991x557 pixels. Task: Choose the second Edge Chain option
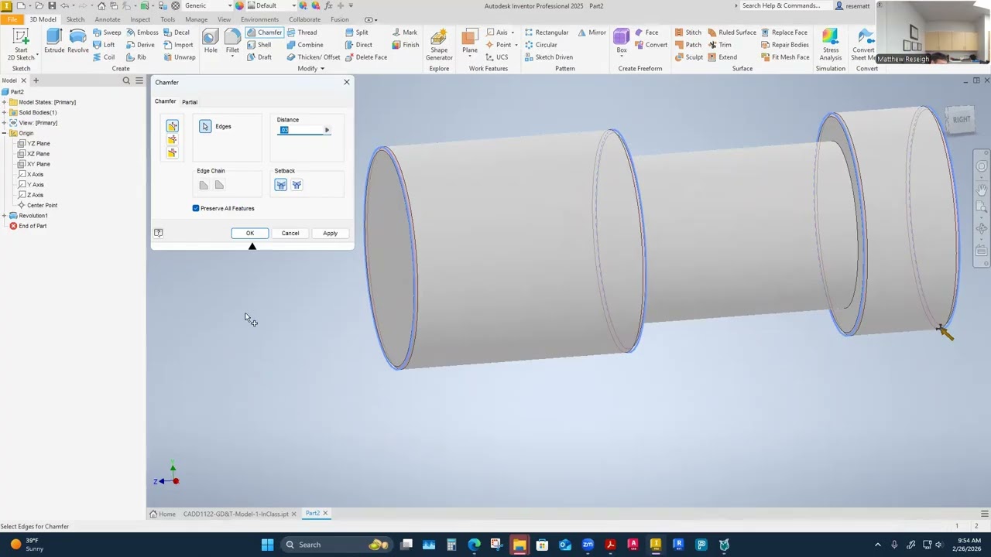[219, 185]
